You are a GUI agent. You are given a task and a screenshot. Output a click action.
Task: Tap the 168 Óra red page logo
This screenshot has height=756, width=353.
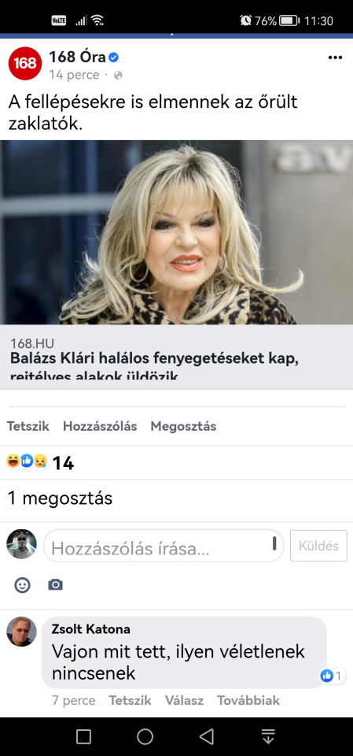[25, 63]
